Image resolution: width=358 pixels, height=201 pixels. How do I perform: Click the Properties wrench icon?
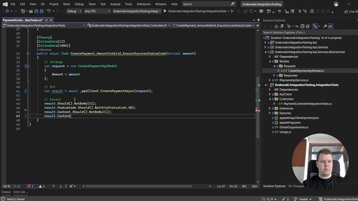325,26
